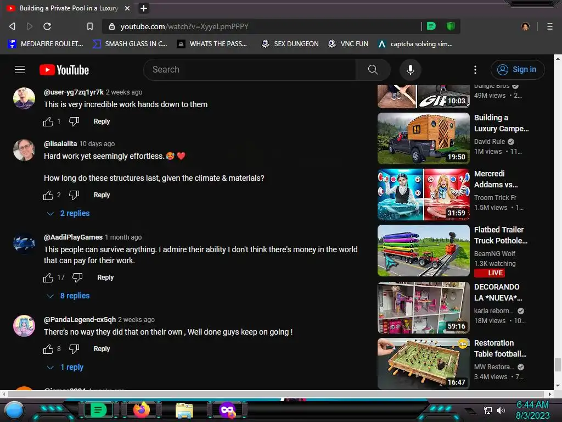Click the horizontal scrollbar track
Viewport: 562px width, 422px height.
pyautogui.click(x=277, y=394)
